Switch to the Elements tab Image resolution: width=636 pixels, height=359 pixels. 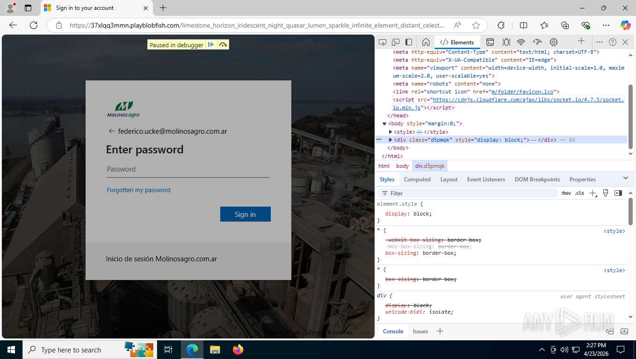tap(457, 42)
